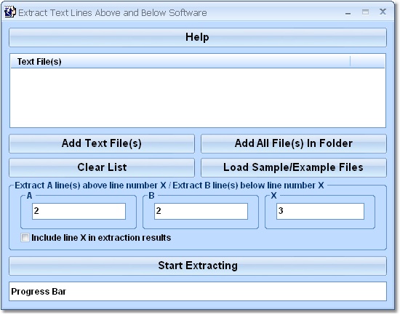Viewport: 400px width, 315px height.
Task: Focus the A lines input field
Action: click(x=79, y=211)
